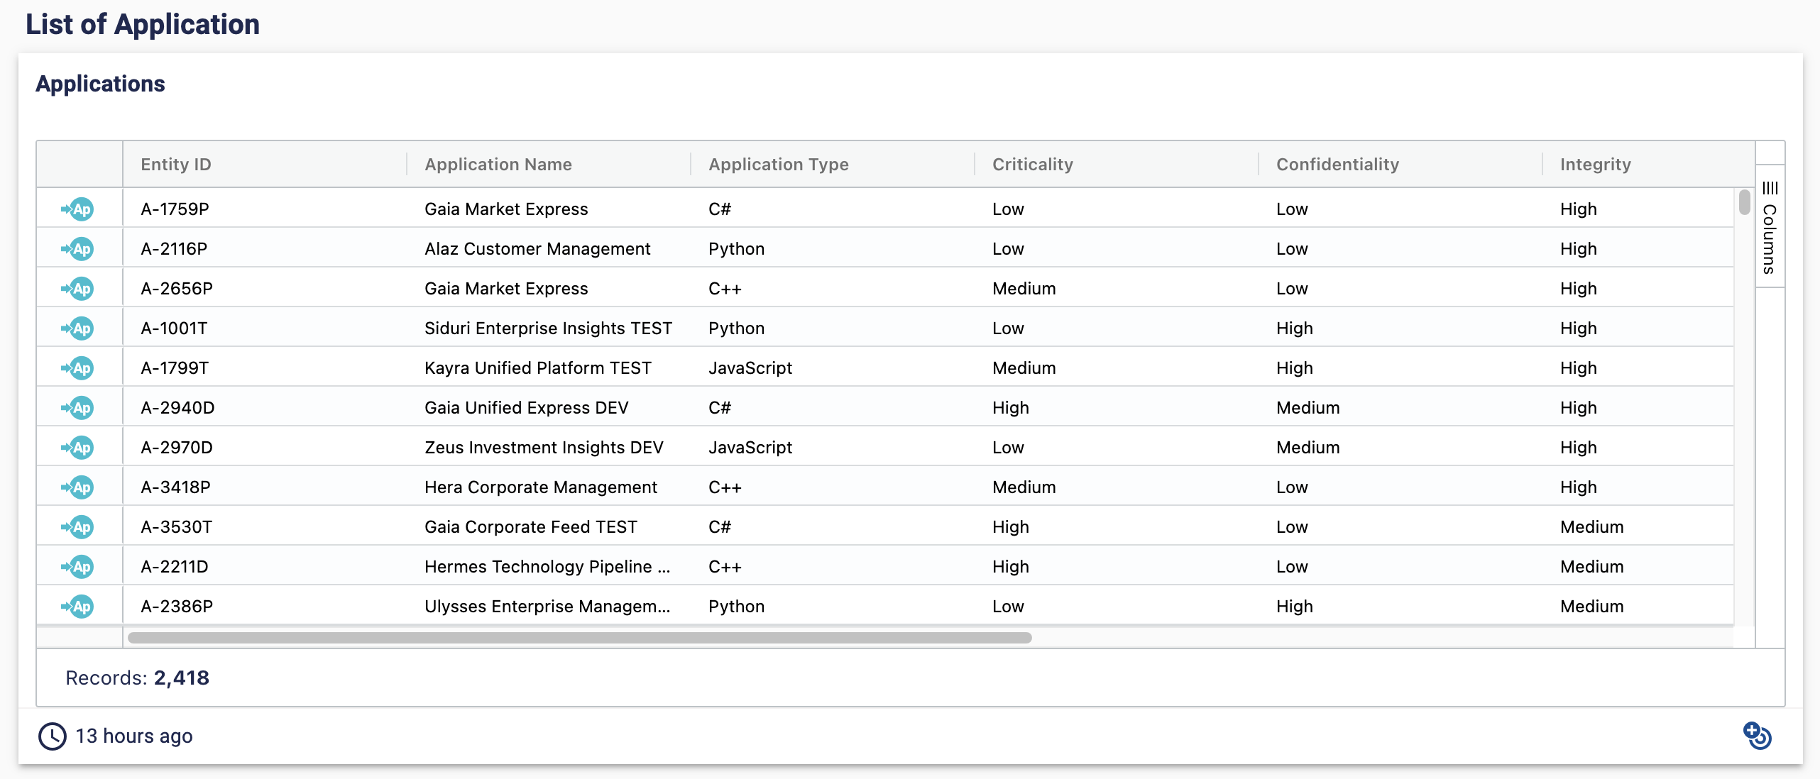Sort by Confidentiality column header
The image size is (1820, 779).
(1337, 165)
